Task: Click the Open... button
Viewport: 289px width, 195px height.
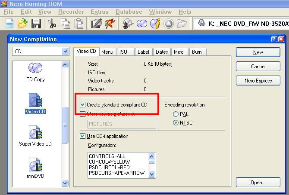Action: pos(258,183)
